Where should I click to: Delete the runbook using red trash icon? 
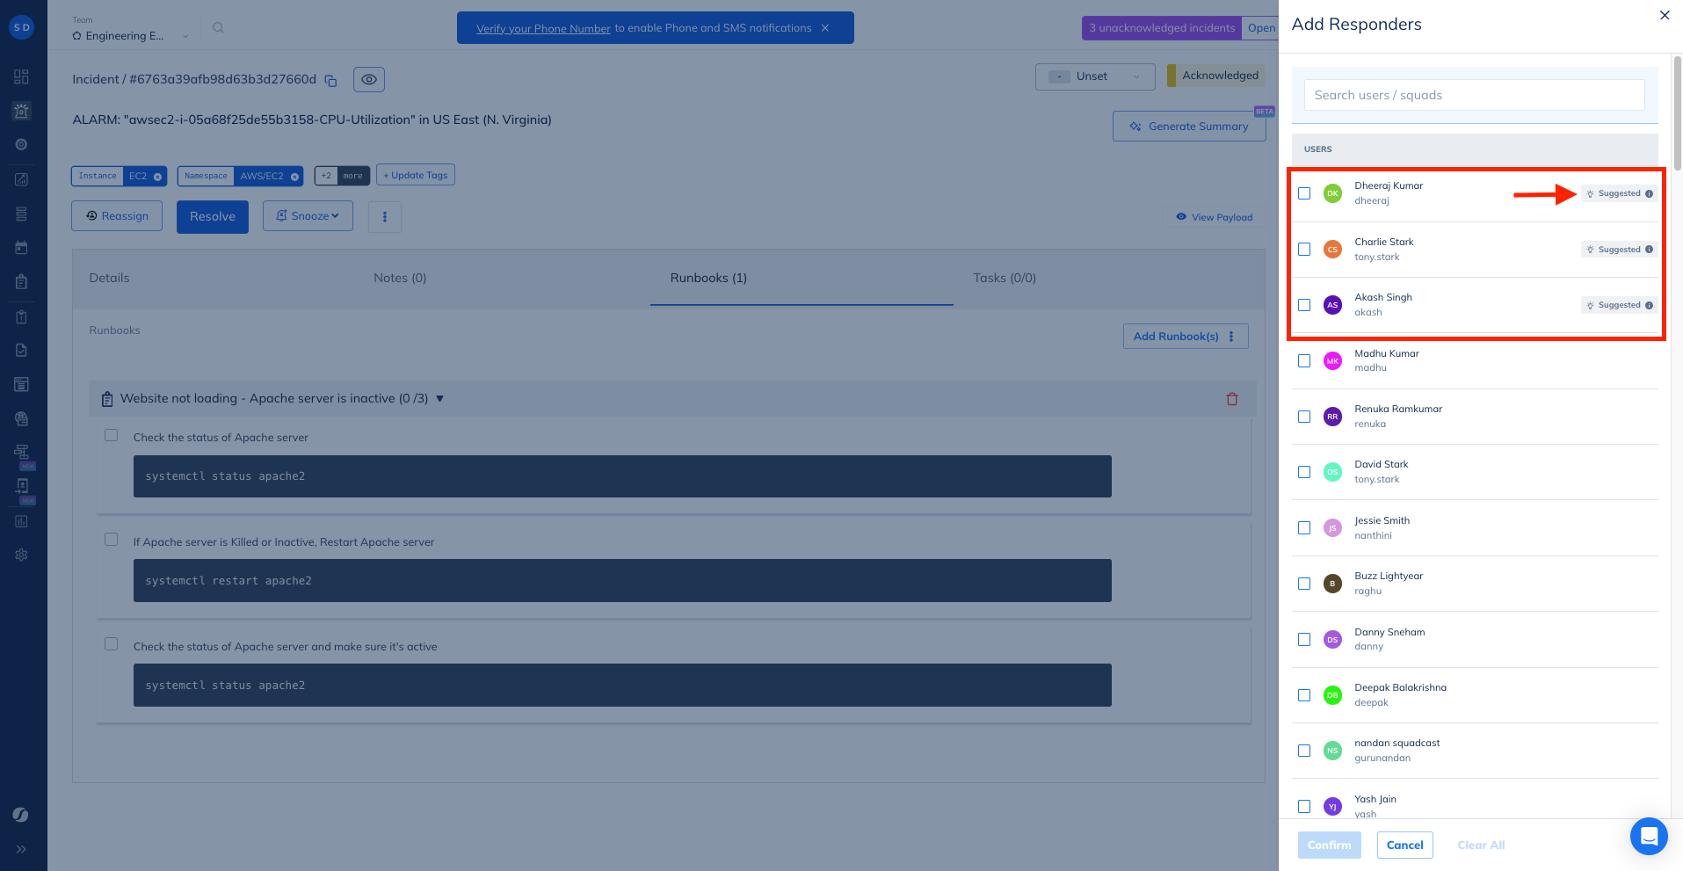pos(1231,399)
